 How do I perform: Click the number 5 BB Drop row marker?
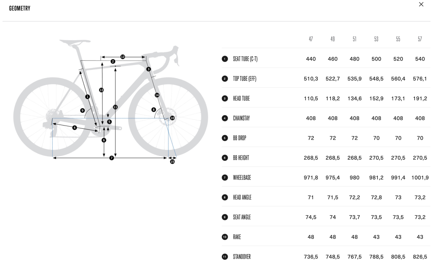click(x=225, y=138)
